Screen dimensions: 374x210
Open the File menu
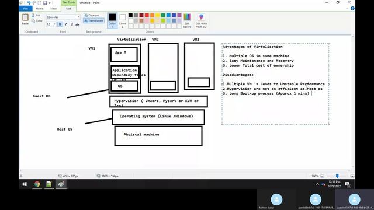point(26,9)
